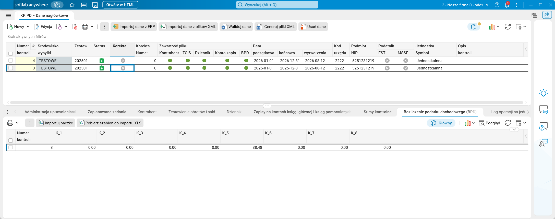Click the Waliduj dane button
555x219 pixels.
click(x=236, y=27)
